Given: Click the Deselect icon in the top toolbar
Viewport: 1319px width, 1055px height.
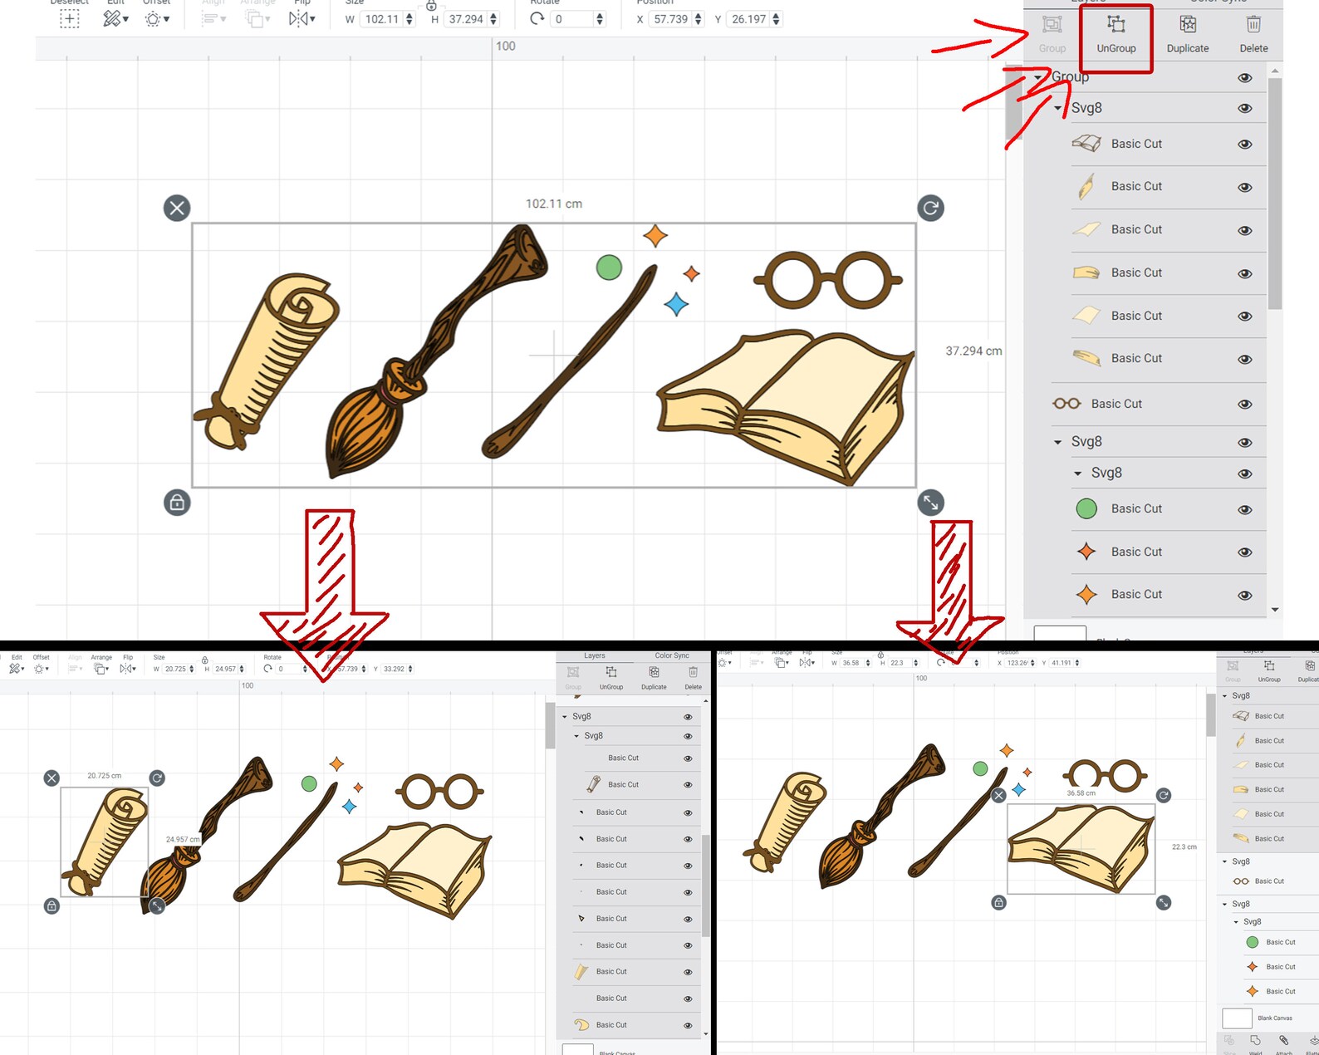Looking at the screenshot, I should 70,18.
